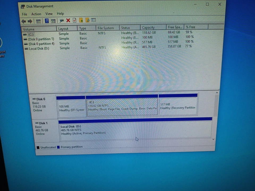This screenshot has width=255, height=191.
Task: Open the Action menu
Action: point(36,14)
